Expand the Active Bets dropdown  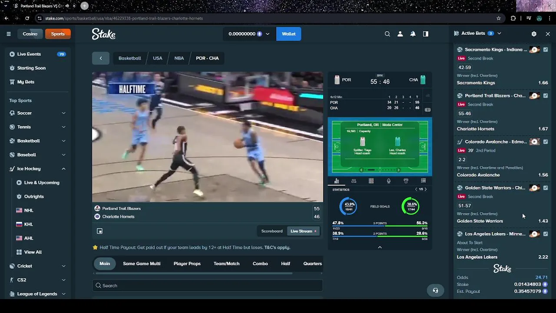(x=499, y=33)
